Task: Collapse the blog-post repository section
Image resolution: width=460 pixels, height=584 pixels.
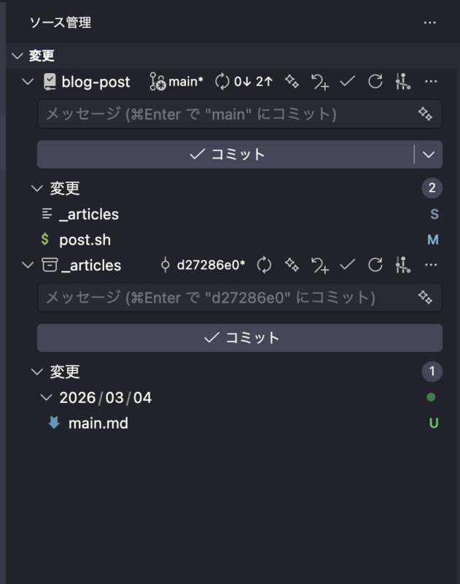Action: click(x=28, y=82)
